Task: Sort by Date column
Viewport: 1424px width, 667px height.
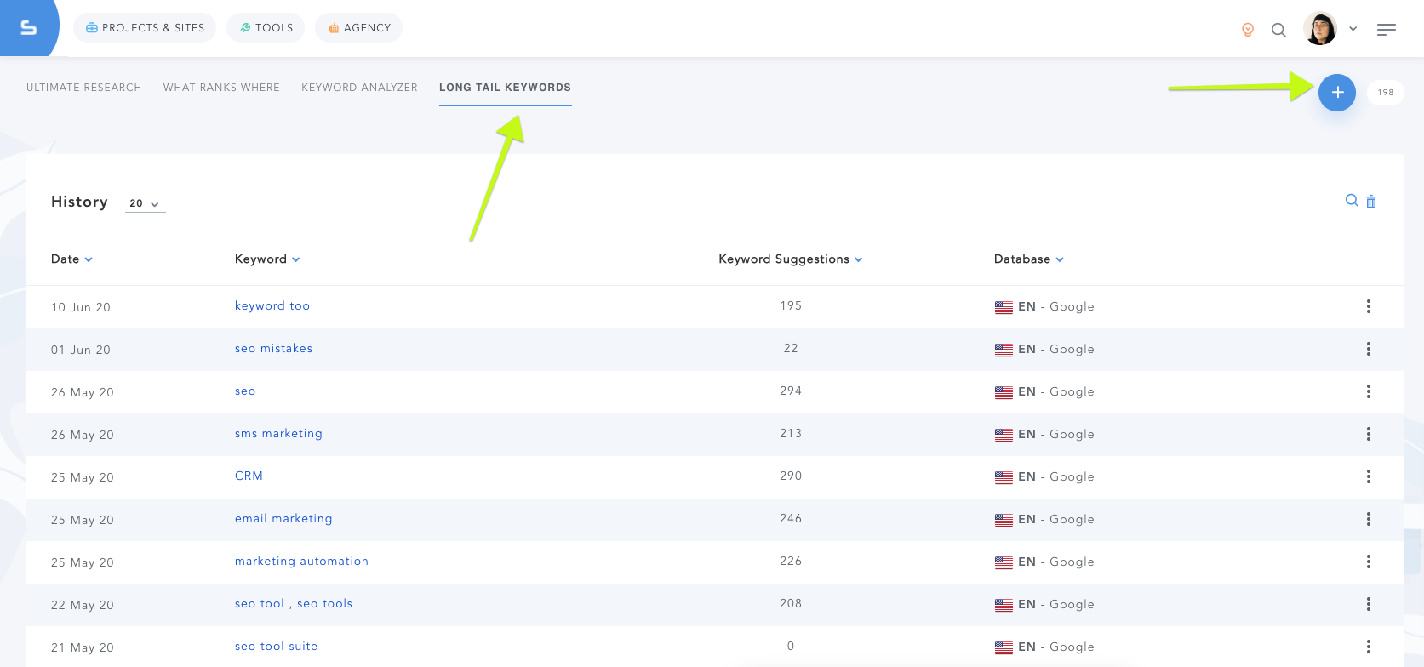Action: (x=71, y=259)
